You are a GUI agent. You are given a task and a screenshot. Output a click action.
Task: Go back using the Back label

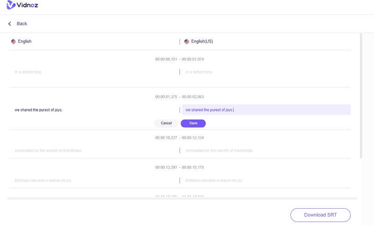tap(22, 24)
